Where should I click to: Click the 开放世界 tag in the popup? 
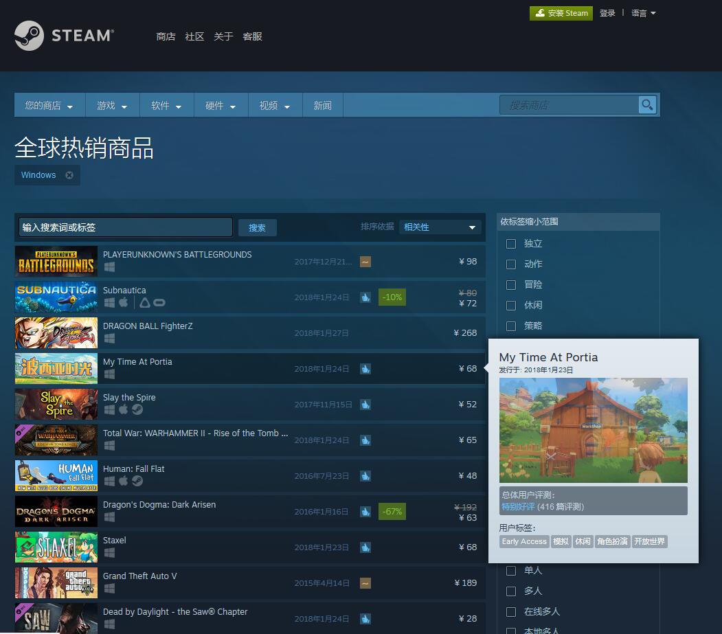pos(649,541)
